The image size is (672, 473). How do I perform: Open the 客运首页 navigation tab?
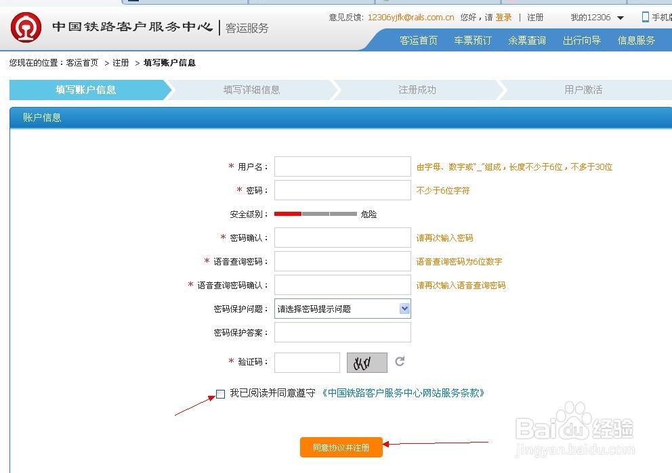coord(418,41)
